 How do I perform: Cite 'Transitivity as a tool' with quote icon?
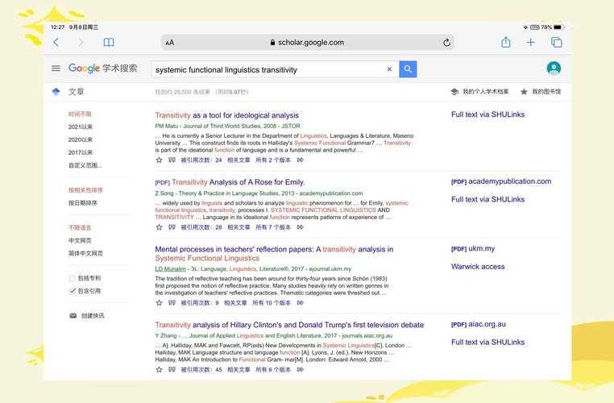[172, 160]
